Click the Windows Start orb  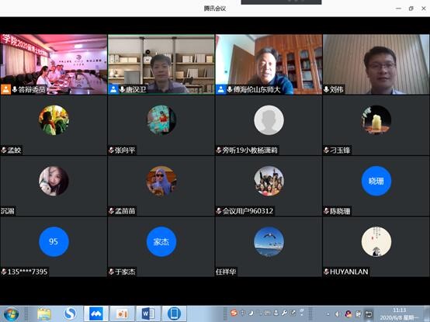tap(12, 314)
